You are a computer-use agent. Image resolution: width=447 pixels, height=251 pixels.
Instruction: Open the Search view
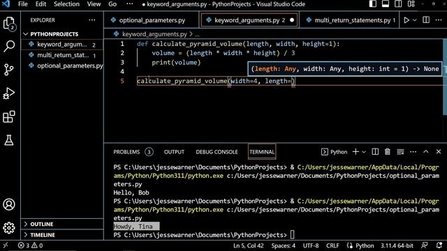(9, 46)
